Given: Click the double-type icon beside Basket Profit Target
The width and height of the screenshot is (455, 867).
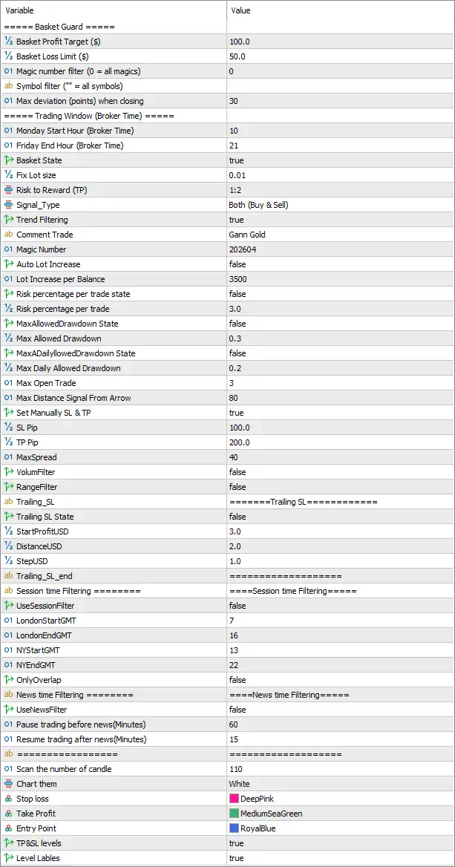Looking at the screenshot, I should pyautogui.click(x=8, y=42).
